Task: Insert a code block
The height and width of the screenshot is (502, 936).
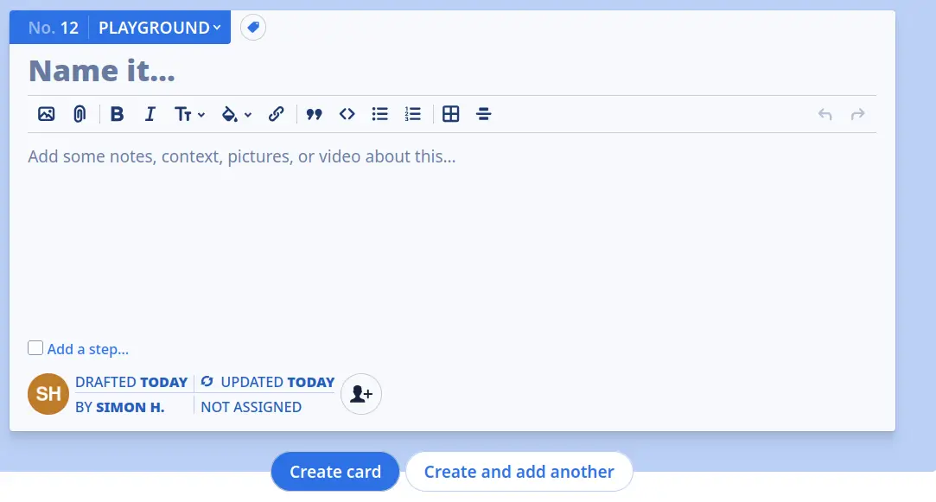Action: click(x=347, y=113)
